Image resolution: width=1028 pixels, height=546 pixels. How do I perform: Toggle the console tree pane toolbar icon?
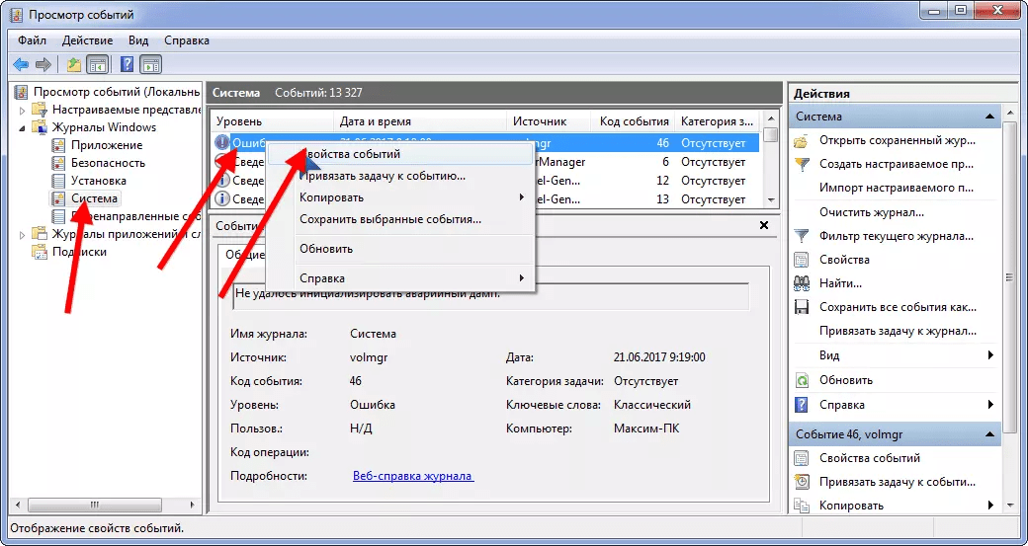pos(98,64)
